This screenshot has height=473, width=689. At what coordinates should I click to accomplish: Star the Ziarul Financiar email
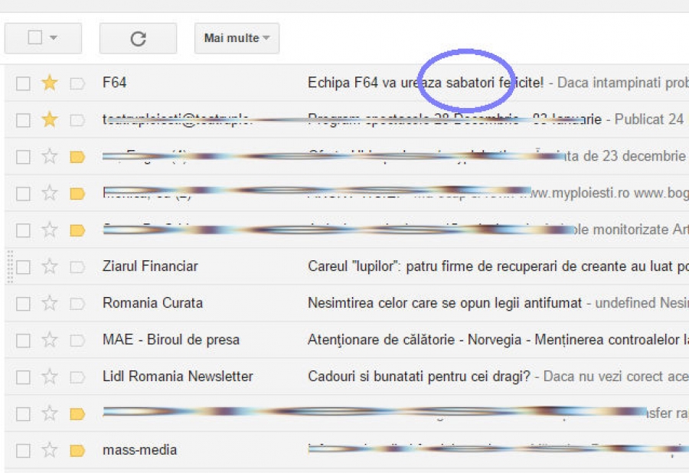click(50, 266)
